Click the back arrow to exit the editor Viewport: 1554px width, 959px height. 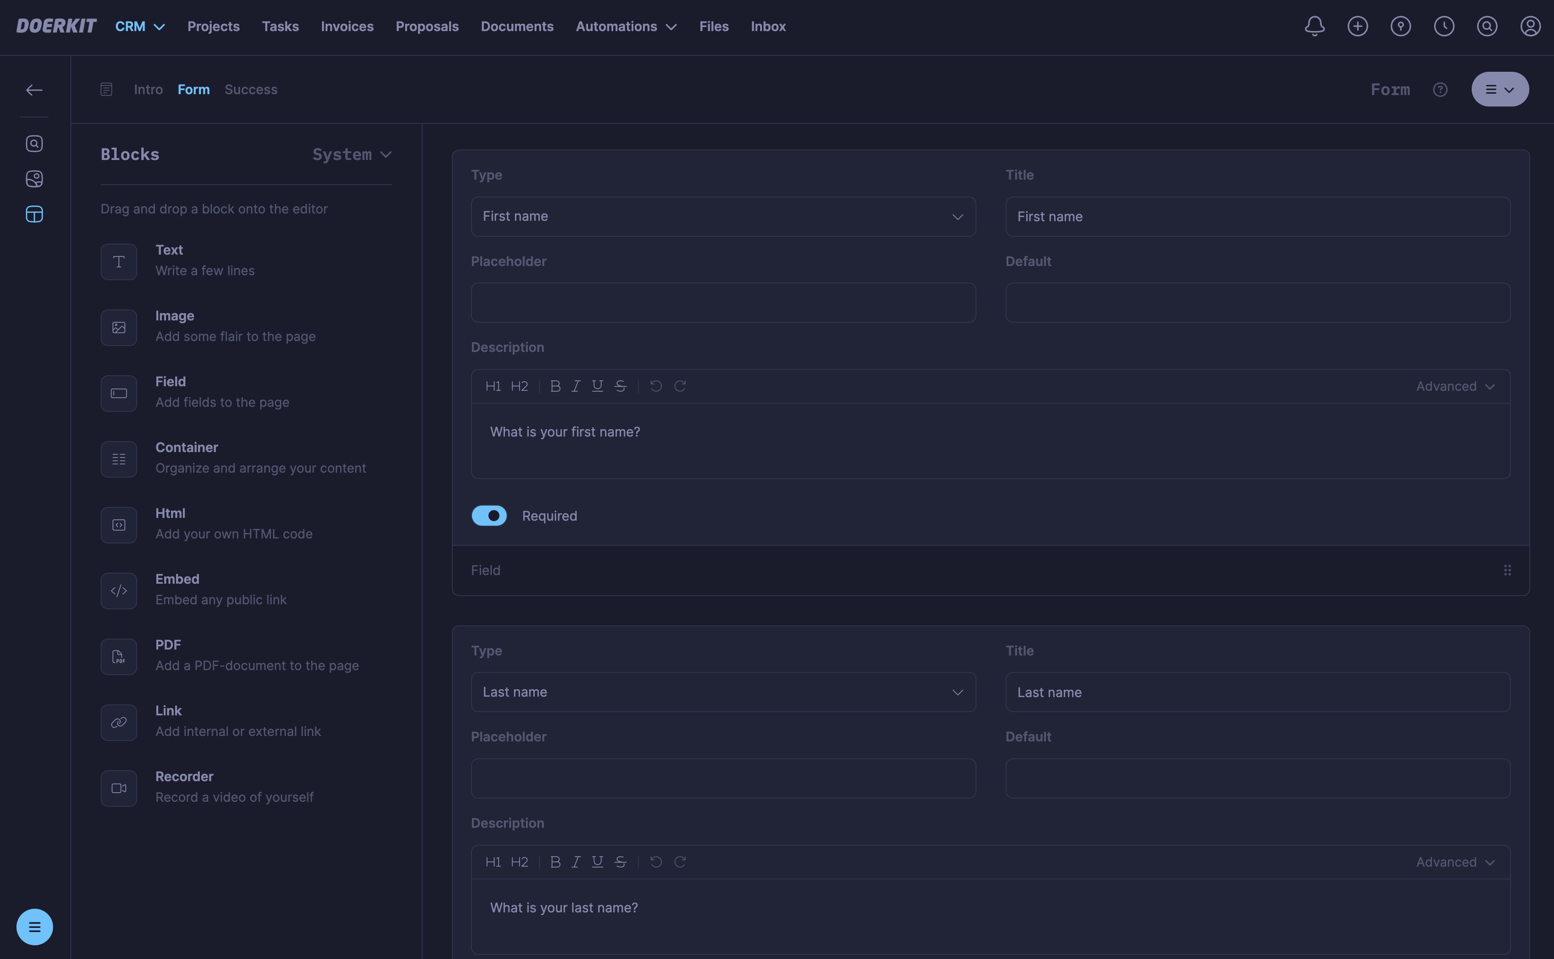pos(34,90)
